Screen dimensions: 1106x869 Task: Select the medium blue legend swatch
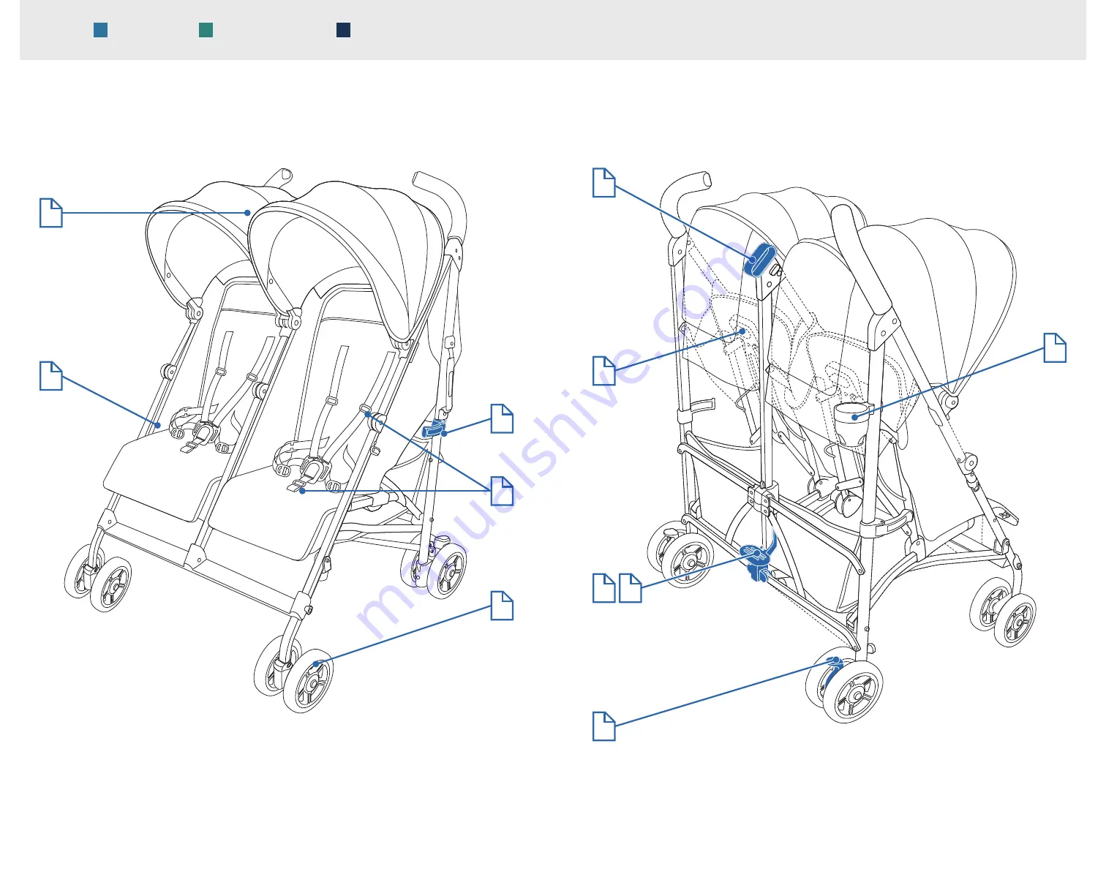[101, 30]
